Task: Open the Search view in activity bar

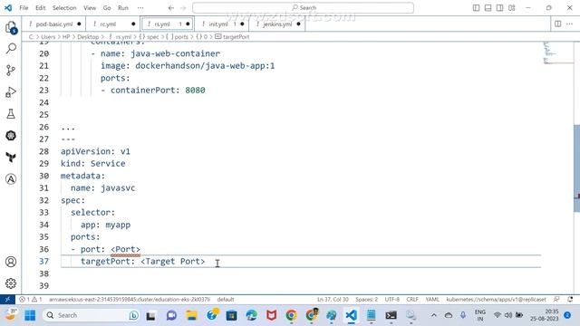Action: [11, 48]
